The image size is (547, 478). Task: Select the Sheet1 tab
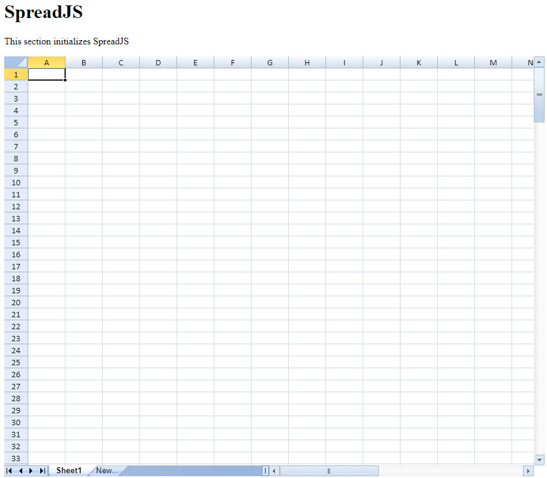tap(68, 471)
